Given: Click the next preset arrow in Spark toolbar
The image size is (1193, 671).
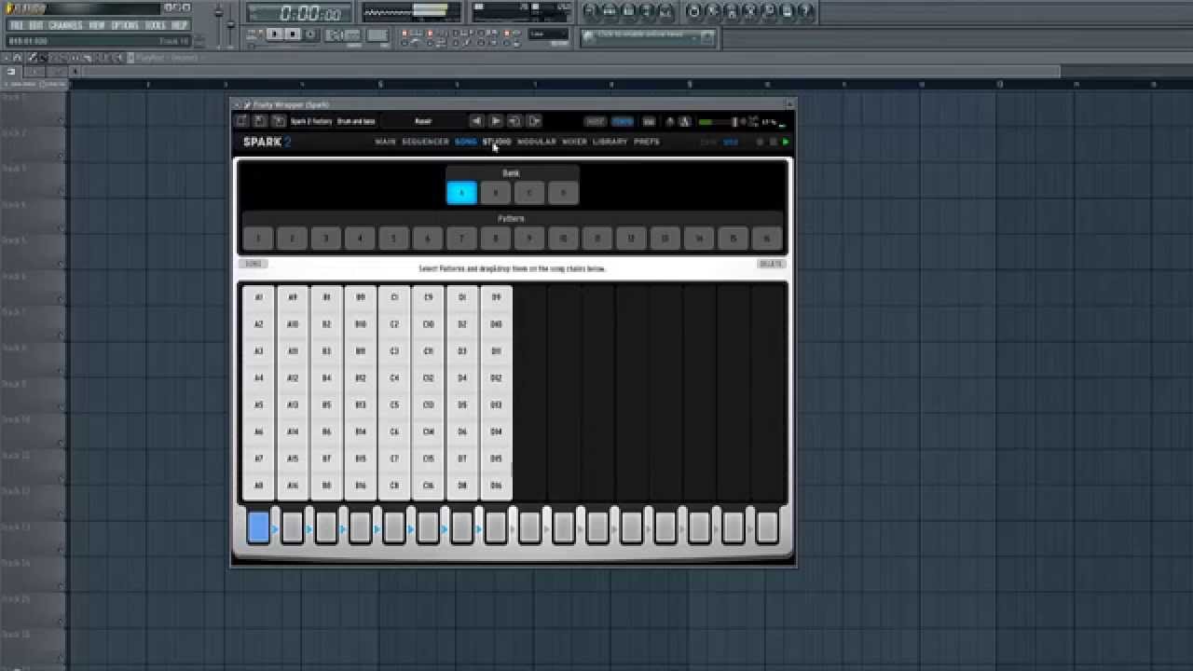Looking at the screenshot, I should point(496,121).
